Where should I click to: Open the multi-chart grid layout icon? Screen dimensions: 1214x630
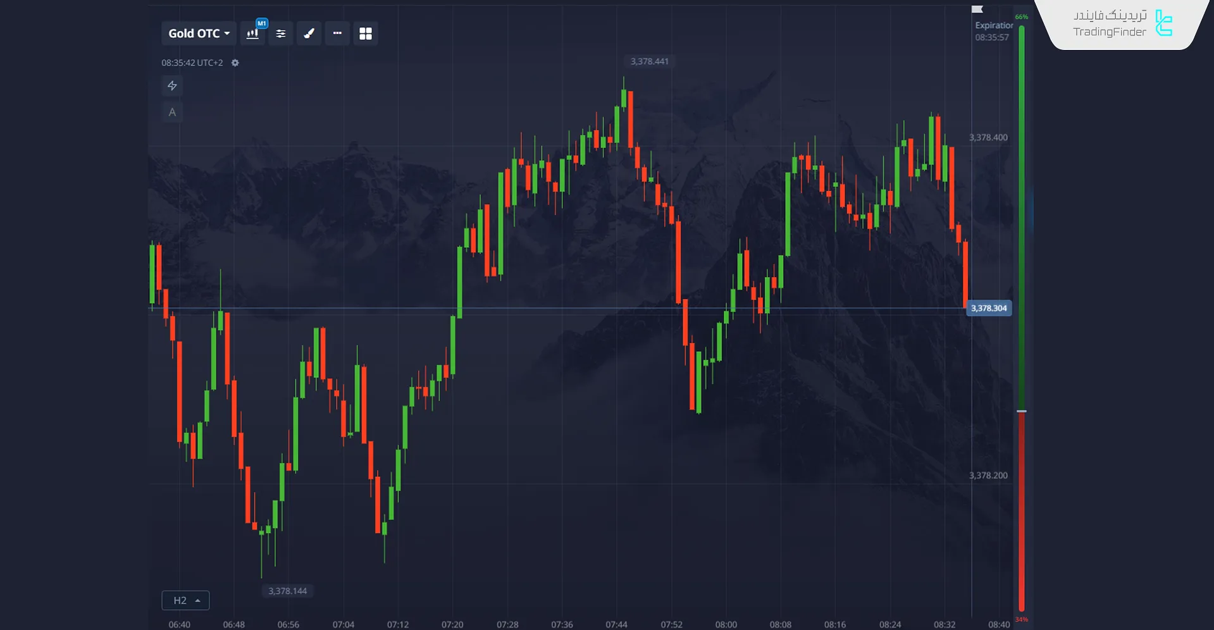[x=366, y=34]
